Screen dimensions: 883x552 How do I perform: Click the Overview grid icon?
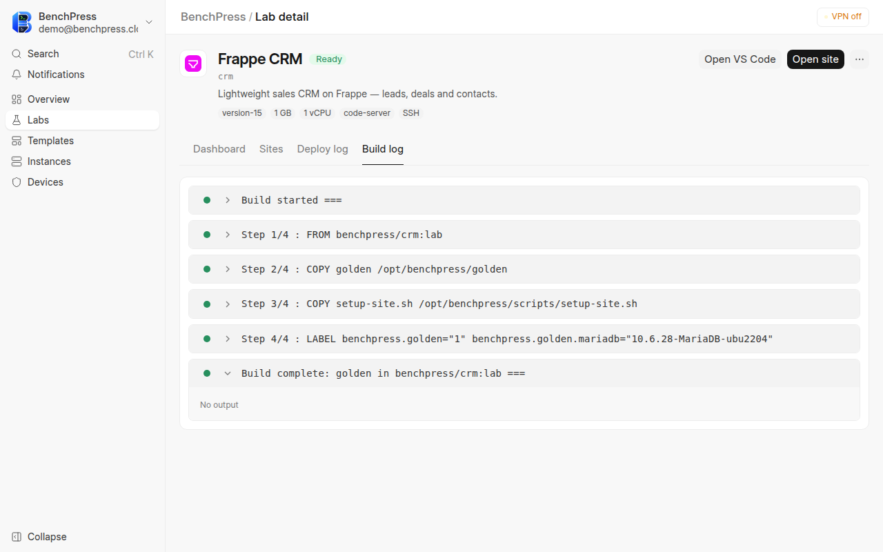[x=17, y=99]
